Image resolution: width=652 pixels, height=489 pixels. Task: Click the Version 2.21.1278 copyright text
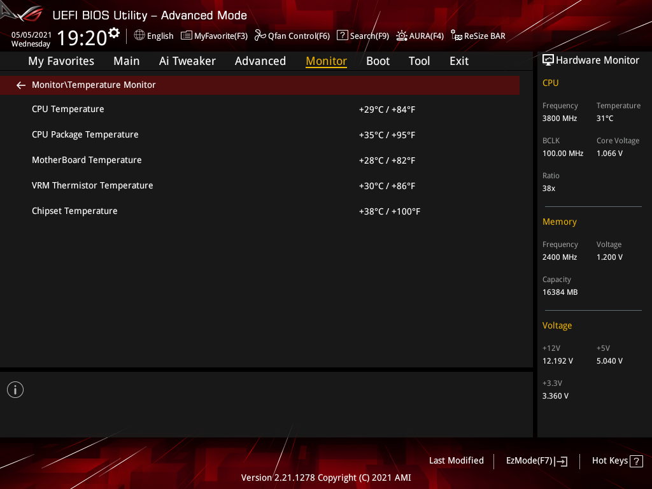pos(326,478)
